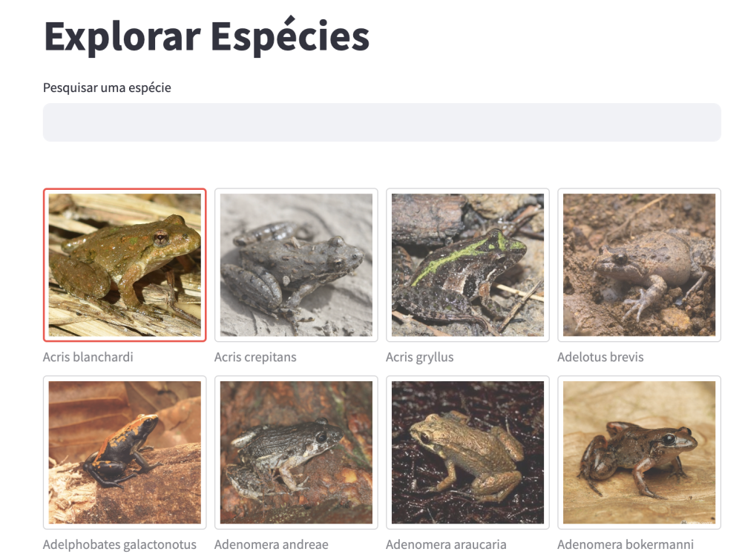Viewport: 742px width, 560px height.
Task: View the Adenomera andreae frog image
Action: coord(296,452)
